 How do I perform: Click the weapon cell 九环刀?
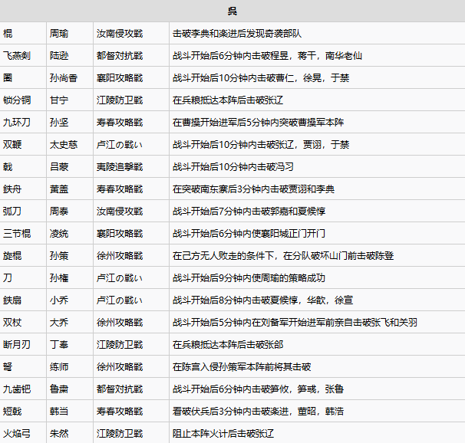[x=17, y=123]
